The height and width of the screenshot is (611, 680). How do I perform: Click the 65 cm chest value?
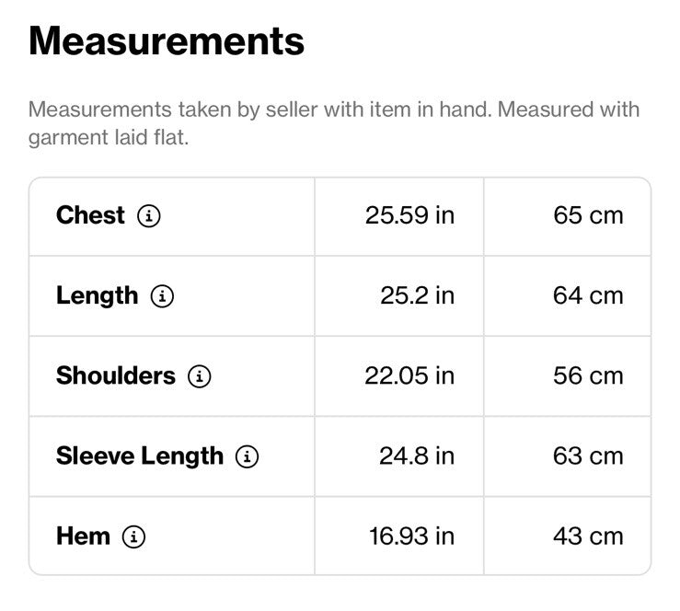pyautogui.click(x=589, y=215)
